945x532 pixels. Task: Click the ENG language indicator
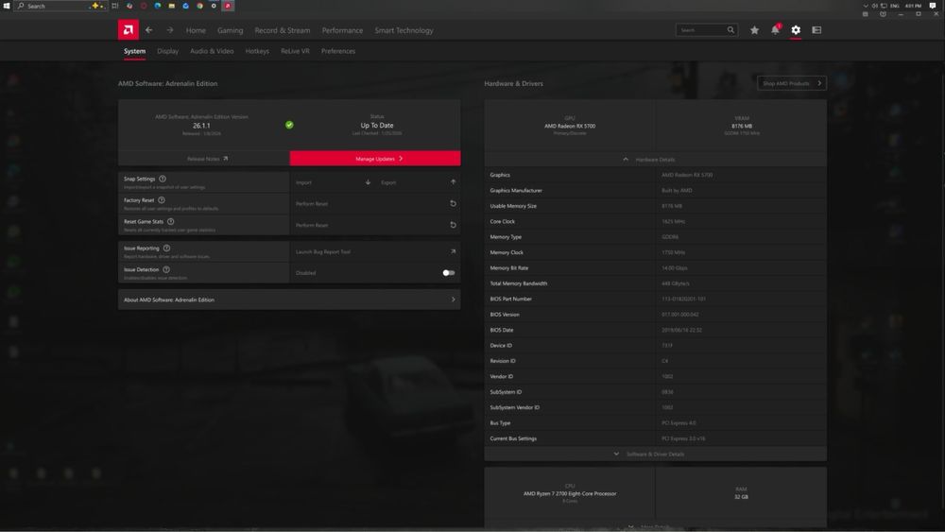click(895, 6)
